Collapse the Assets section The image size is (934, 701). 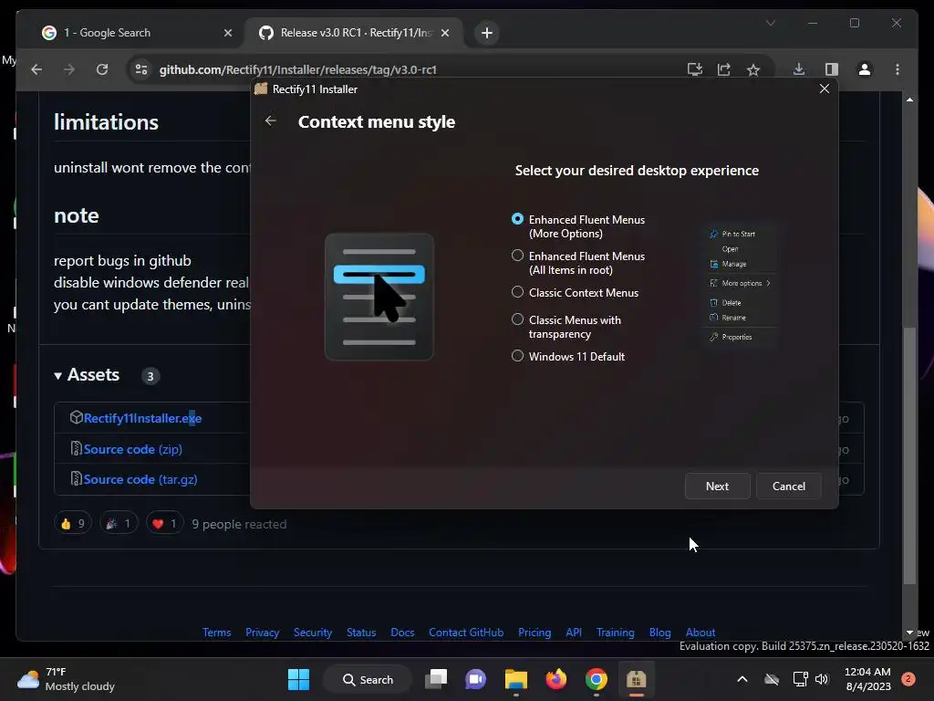click(x=87, y=375)
